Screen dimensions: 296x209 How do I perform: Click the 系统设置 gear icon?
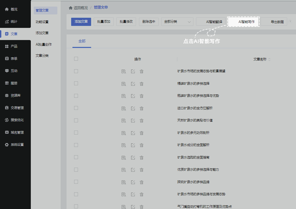7,145
